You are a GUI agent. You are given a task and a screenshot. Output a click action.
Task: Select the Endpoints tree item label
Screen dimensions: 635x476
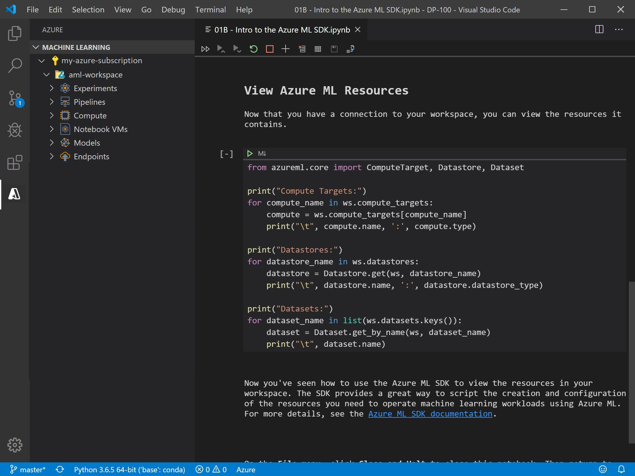click(x=91, y=156)
